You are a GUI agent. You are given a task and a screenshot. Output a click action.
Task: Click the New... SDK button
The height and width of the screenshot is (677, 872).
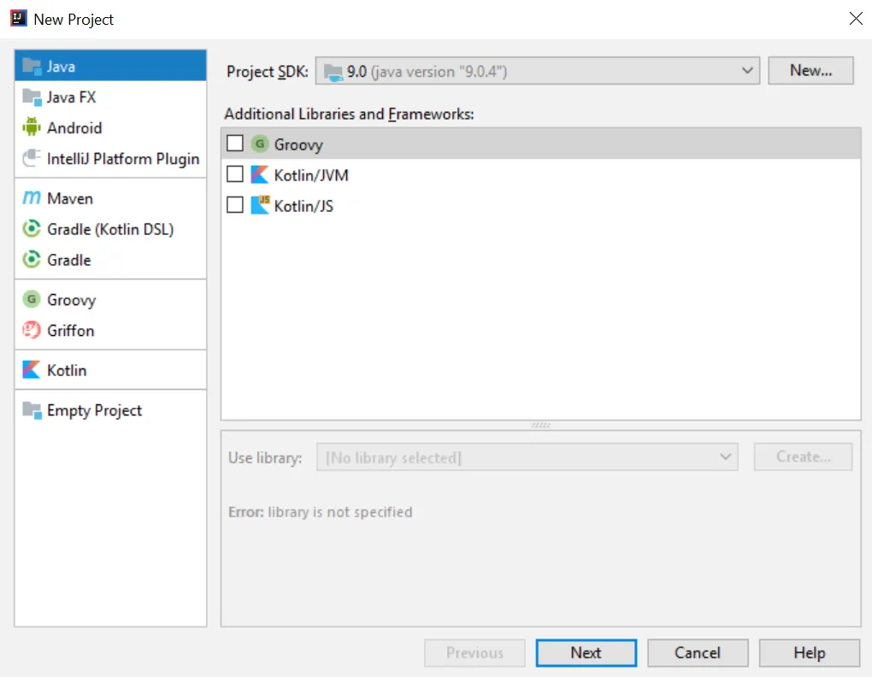coord(810,71)
